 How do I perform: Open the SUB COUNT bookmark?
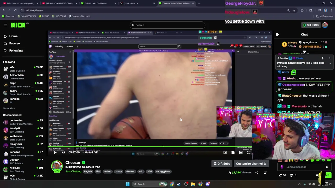tap(59, 16)
